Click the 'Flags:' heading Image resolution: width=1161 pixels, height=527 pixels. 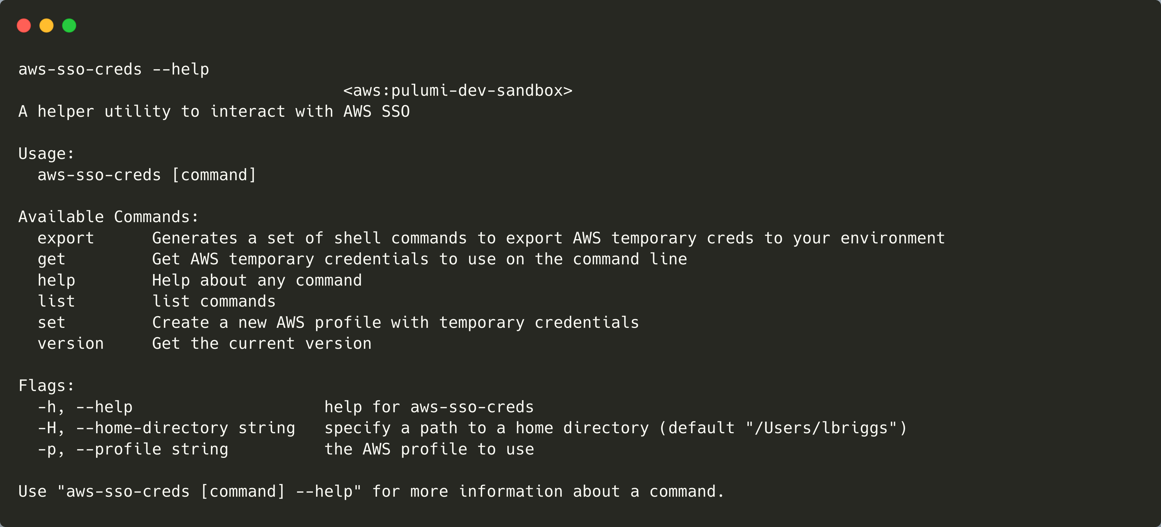(46, 386)
